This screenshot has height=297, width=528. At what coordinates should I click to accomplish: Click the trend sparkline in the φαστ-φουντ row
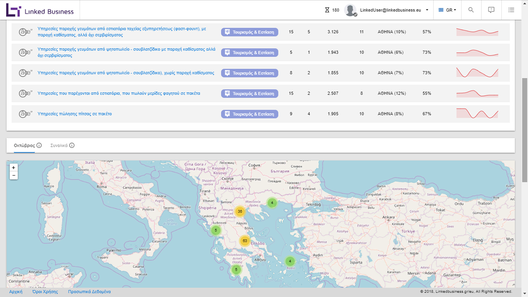(477, 32)
